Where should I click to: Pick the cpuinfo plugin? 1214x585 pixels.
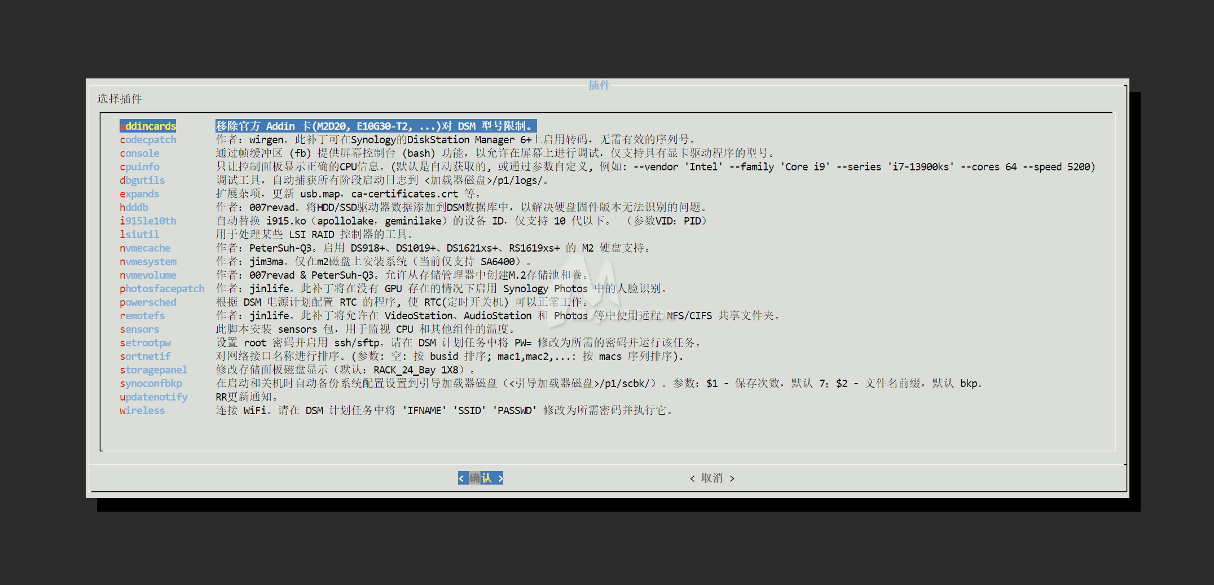(x=139, y=166)
